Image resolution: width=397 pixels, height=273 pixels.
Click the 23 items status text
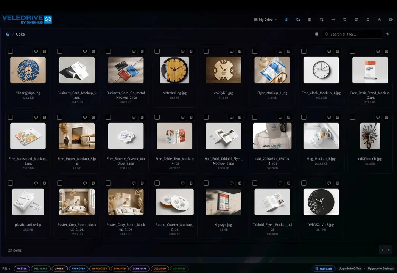15,250
